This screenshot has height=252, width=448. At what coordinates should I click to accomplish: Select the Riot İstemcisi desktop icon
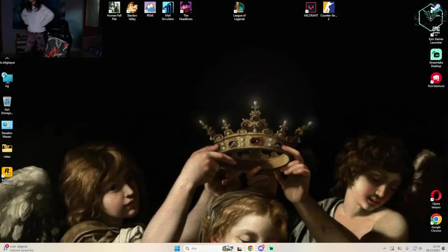[436, 80]
